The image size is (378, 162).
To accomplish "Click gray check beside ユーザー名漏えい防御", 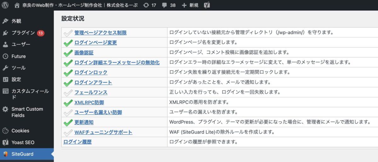I will coord(68,113).
